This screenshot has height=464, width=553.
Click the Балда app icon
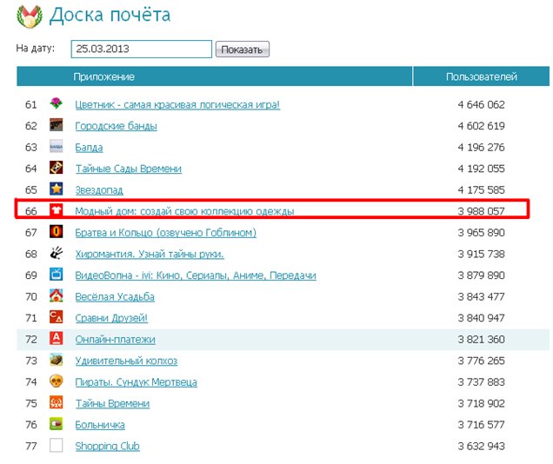tap(56, 146)
